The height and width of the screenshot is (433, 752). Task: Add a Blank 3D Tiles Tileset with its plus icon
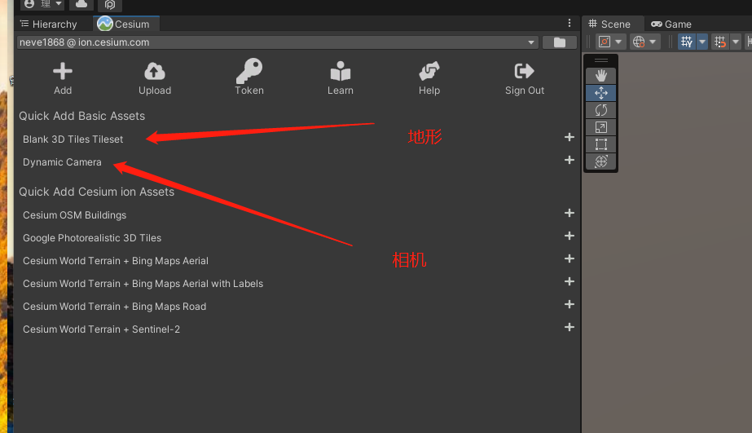[569, 137]
